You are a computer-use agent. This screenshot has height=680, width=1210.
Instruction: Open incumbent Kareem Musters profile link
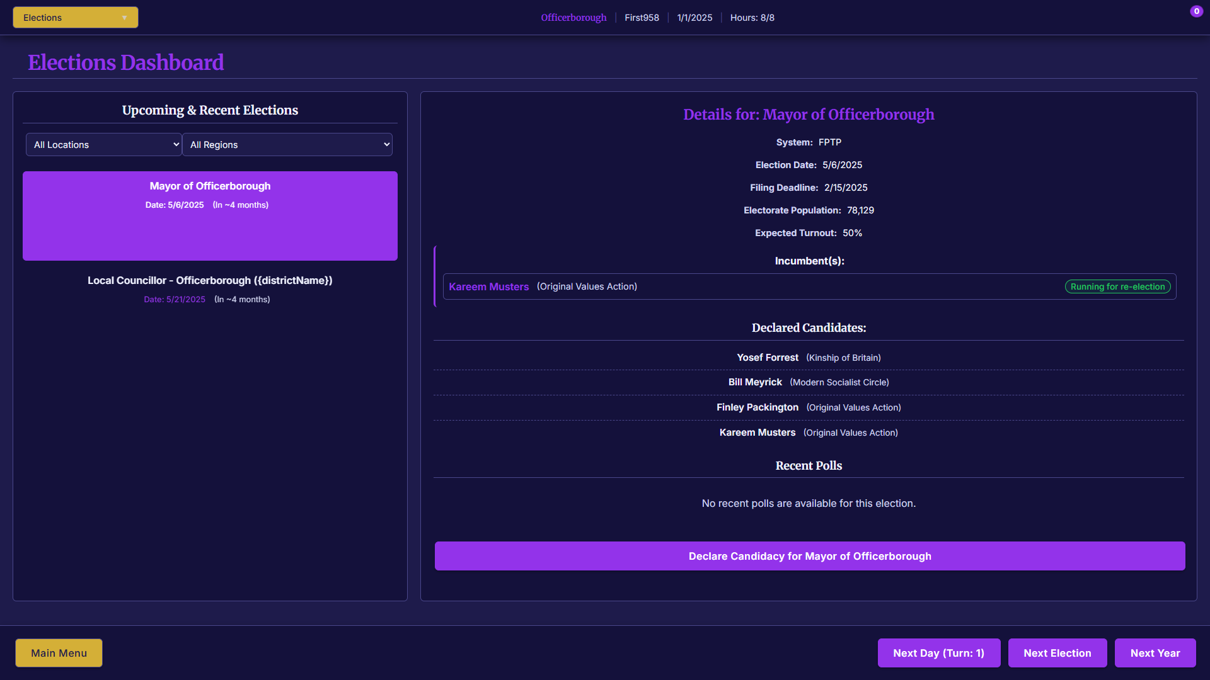point(488,286)
